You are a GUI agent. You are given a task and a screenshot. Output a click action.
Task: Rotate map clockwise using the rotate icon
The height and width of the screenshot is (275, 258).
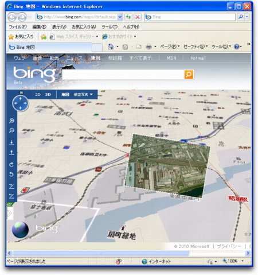coord(11,164)
